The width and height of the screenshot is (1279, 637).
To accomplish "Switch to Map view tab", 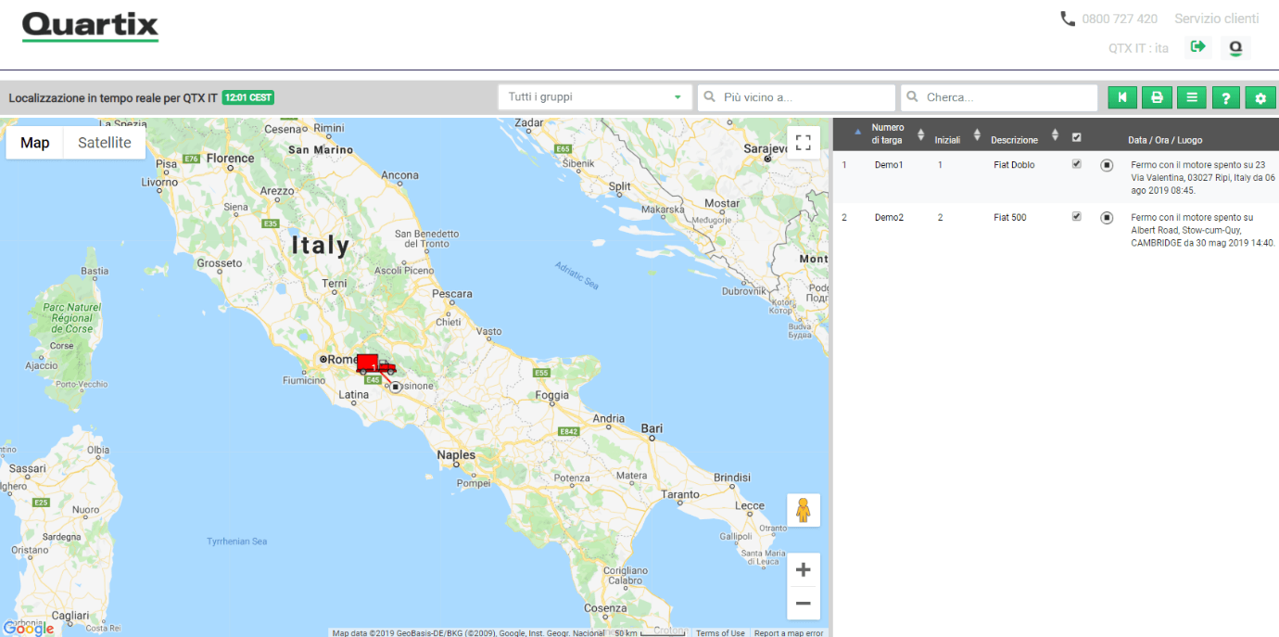I will [x=35, y=143].
